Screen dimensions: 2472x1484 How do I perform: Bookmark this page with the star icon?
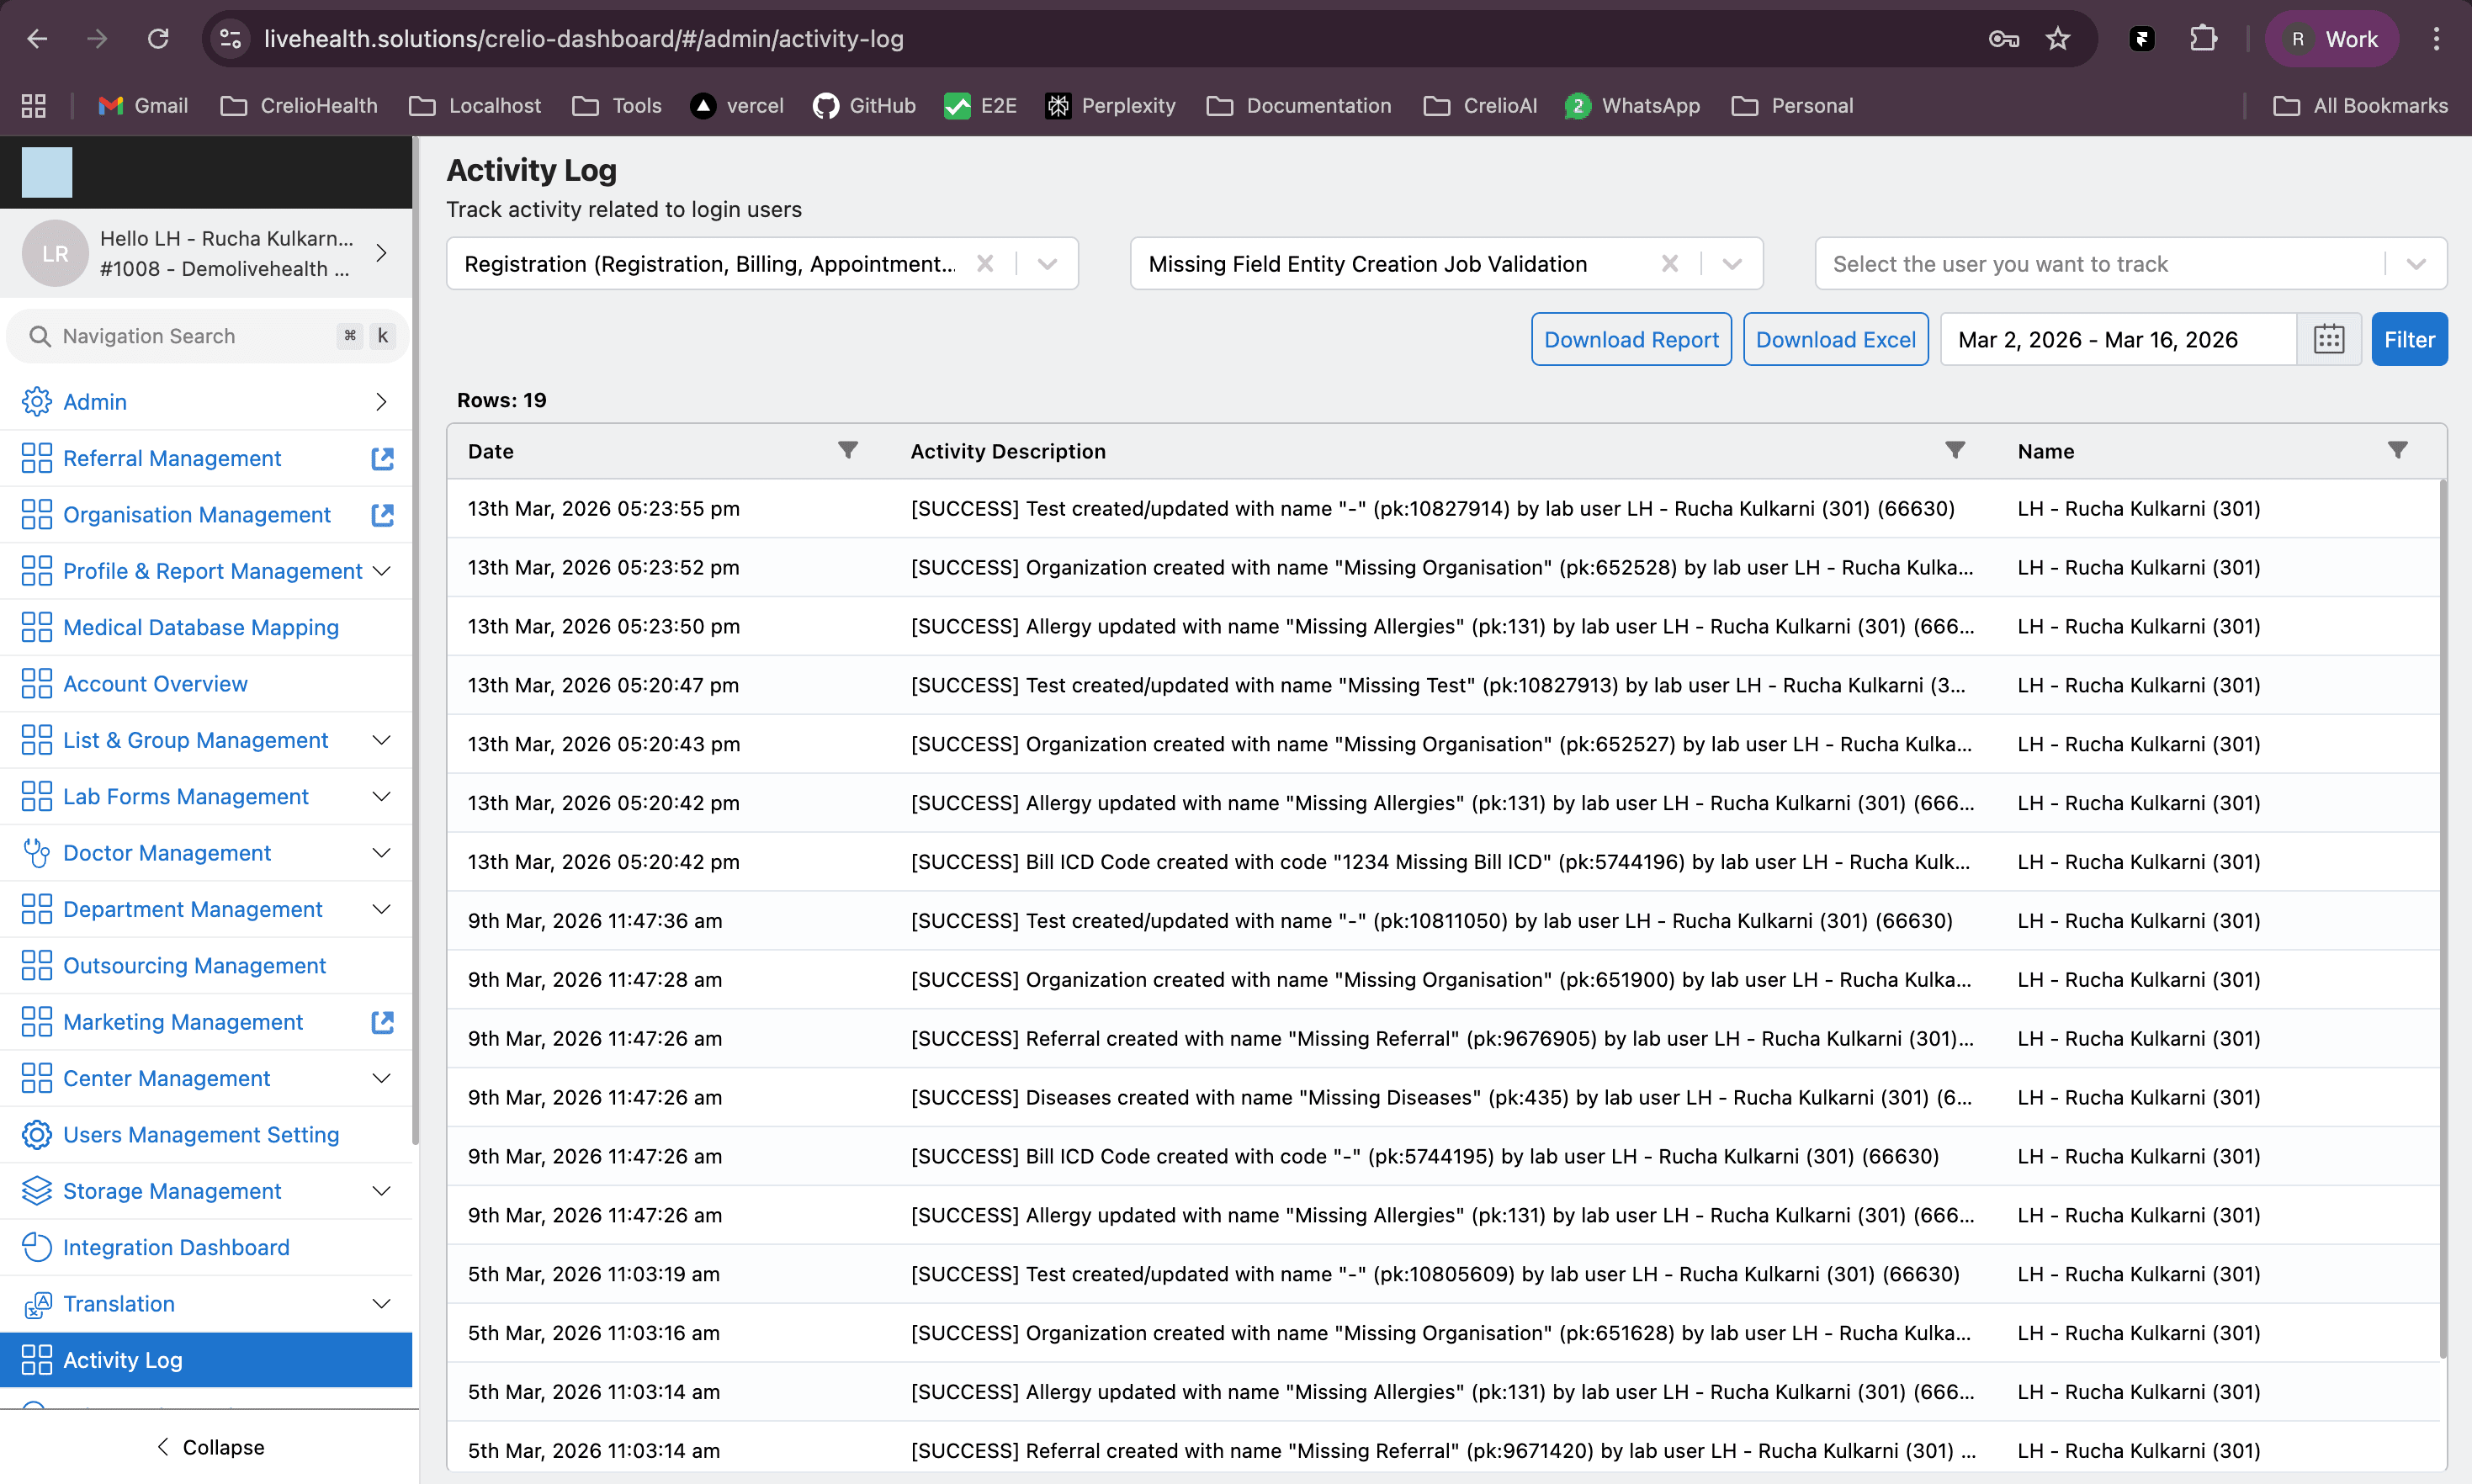click(x=2057, y=39)
